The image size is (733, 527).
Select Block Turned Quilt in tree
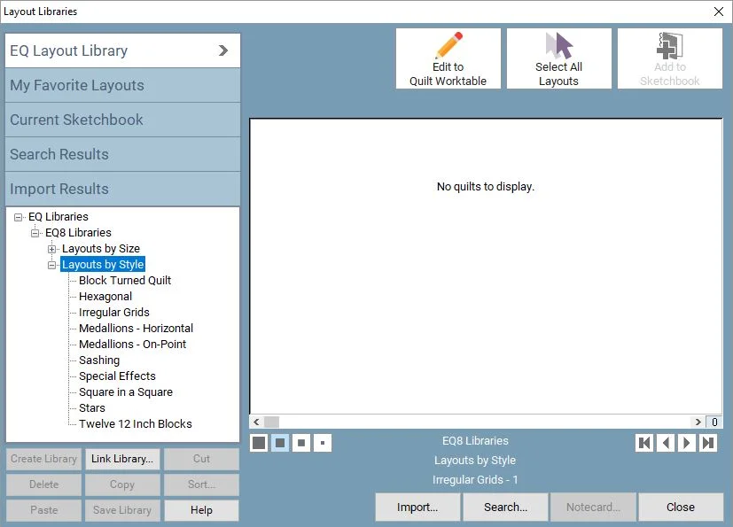click(125, 280)
